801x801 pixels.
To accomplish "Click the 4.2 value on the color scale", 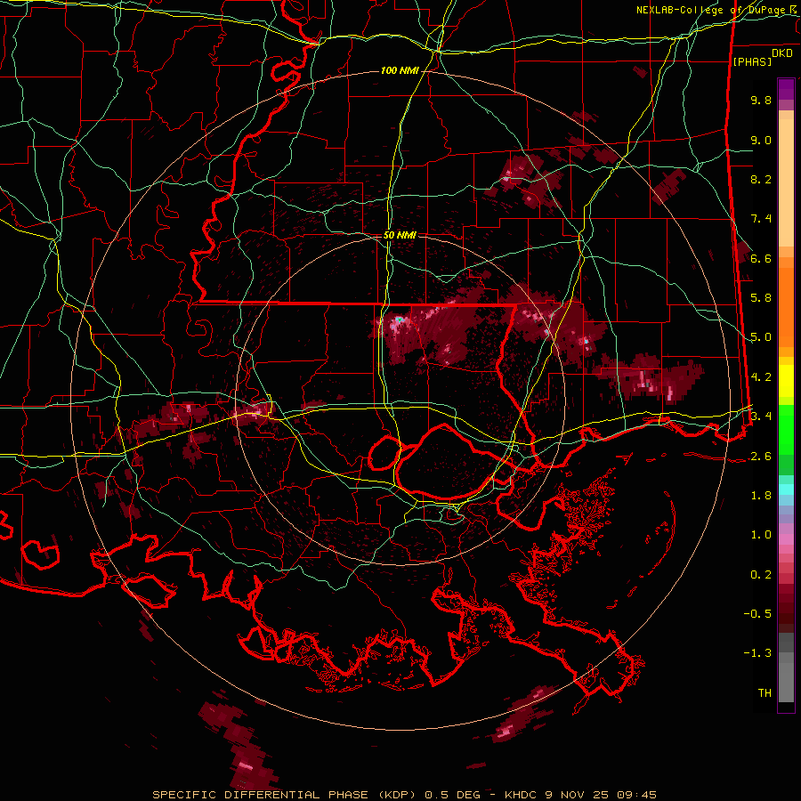I will (x=761, y=376).
